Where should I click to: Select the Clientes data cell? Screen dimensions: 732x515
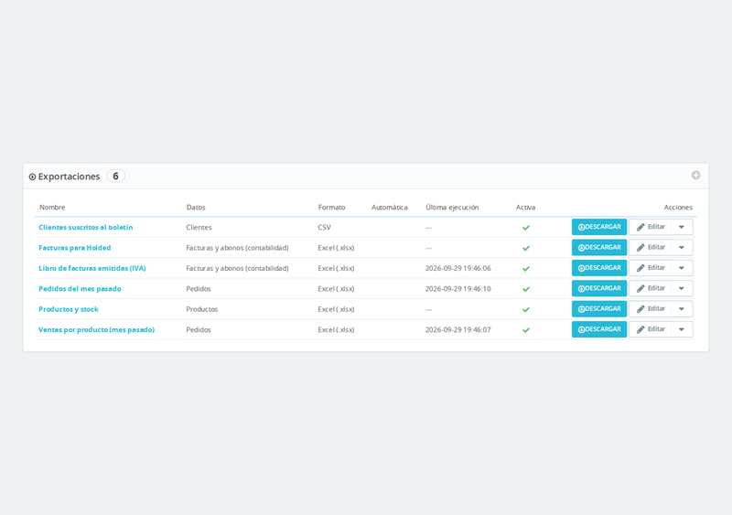[x=199, y=228]
